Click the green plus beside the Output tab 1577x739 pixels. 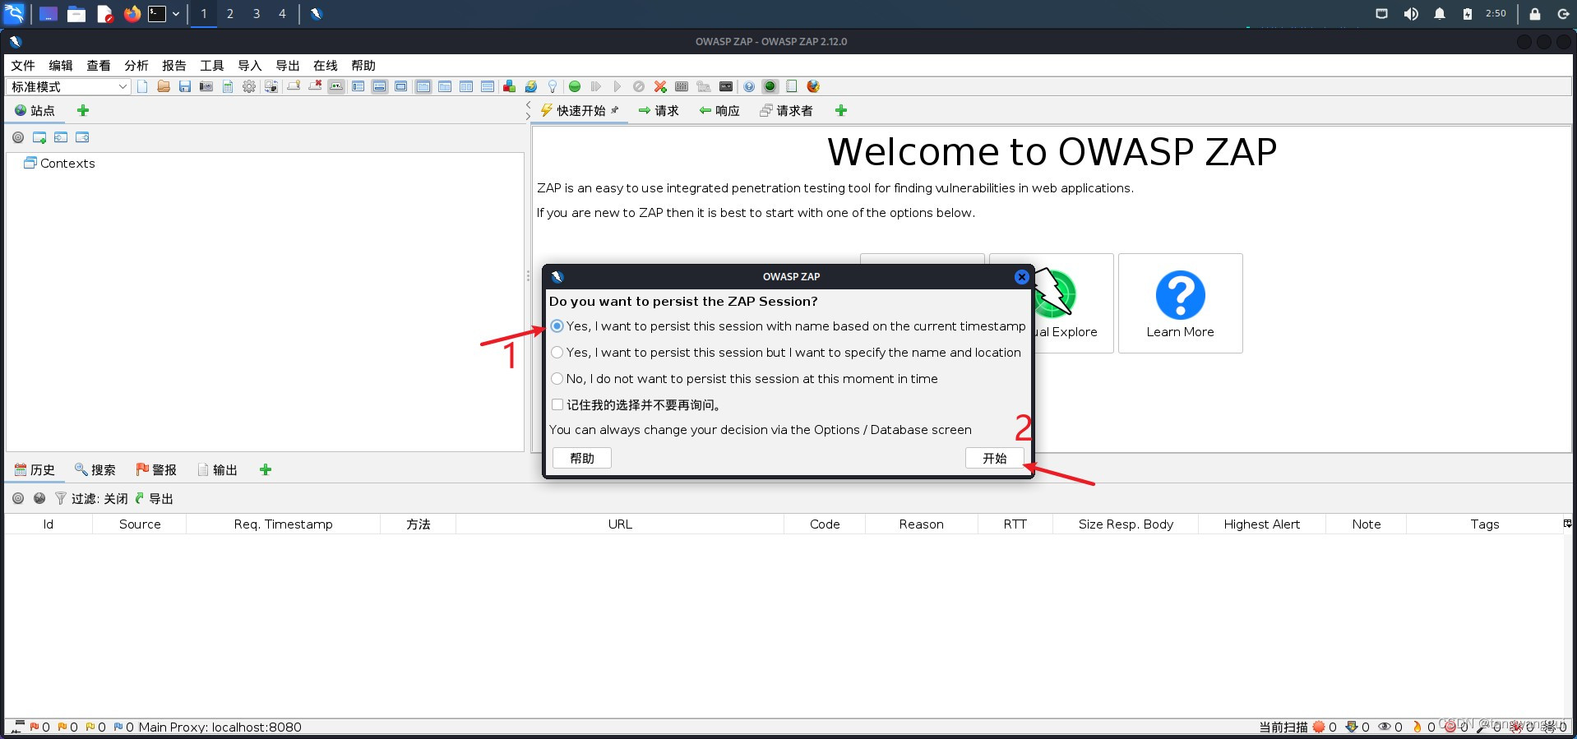(x=265, y=469)
